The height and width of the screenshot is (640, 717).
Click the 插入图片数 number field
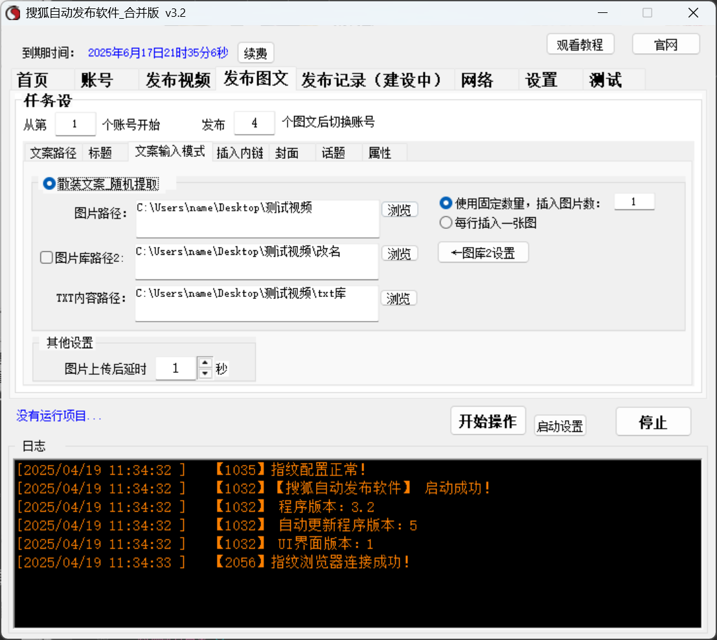point(634,202)
